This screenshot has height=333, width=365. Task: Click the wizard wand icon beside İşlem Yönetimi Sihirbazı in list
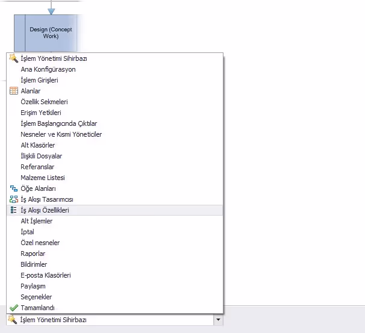pos(13,58)
